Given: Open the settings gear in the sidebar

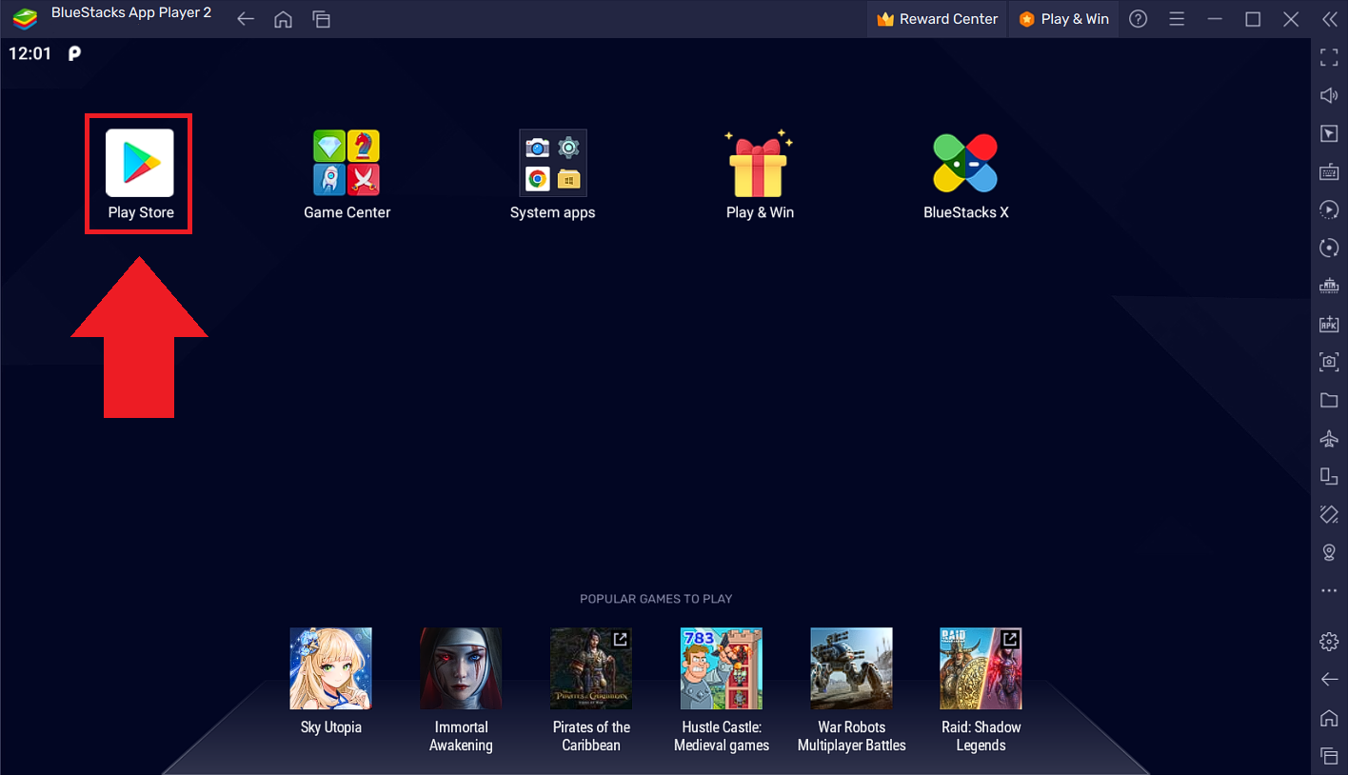Looking at the screenshot, I should point(1329,642).
